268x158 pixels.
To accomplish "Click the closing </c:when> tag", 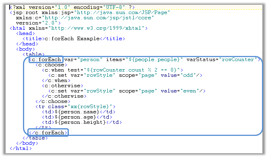I will click(x=56, y=80).
